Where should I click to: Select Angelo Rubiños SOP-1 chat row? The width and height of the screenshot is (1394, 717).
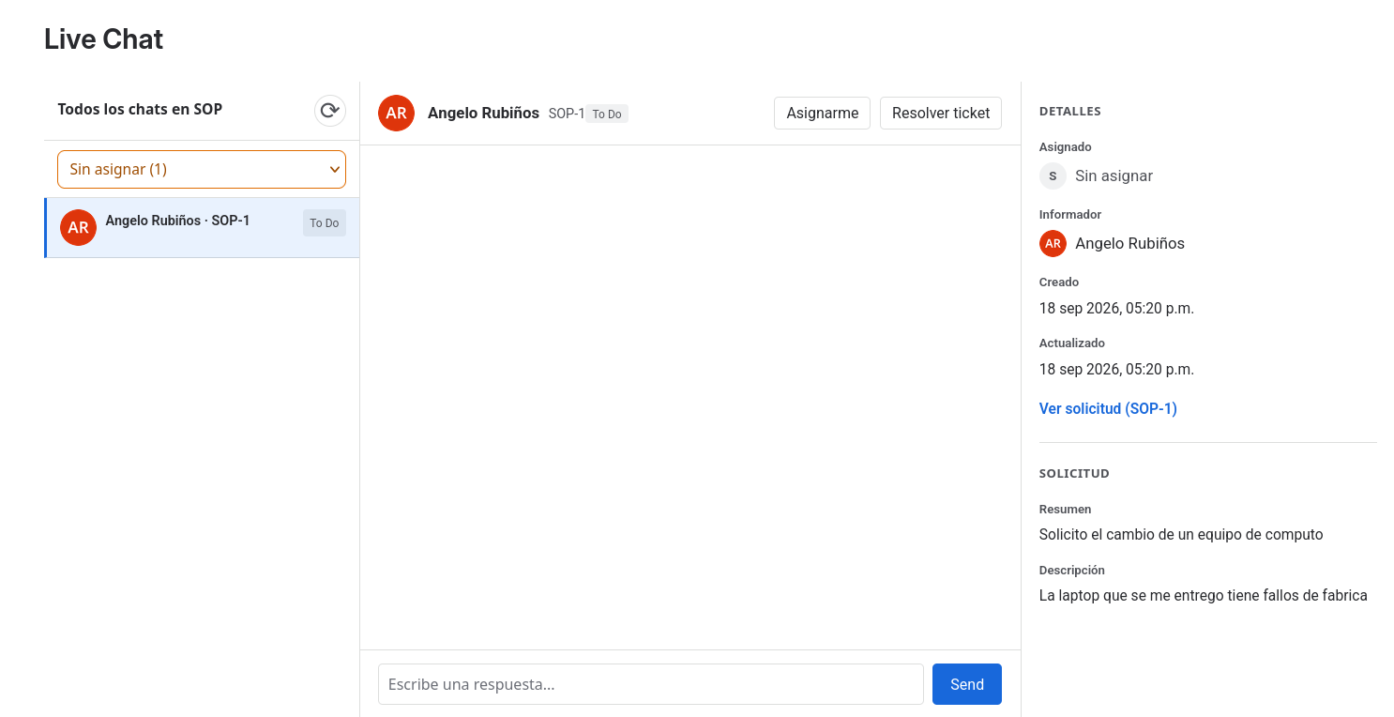202,227
